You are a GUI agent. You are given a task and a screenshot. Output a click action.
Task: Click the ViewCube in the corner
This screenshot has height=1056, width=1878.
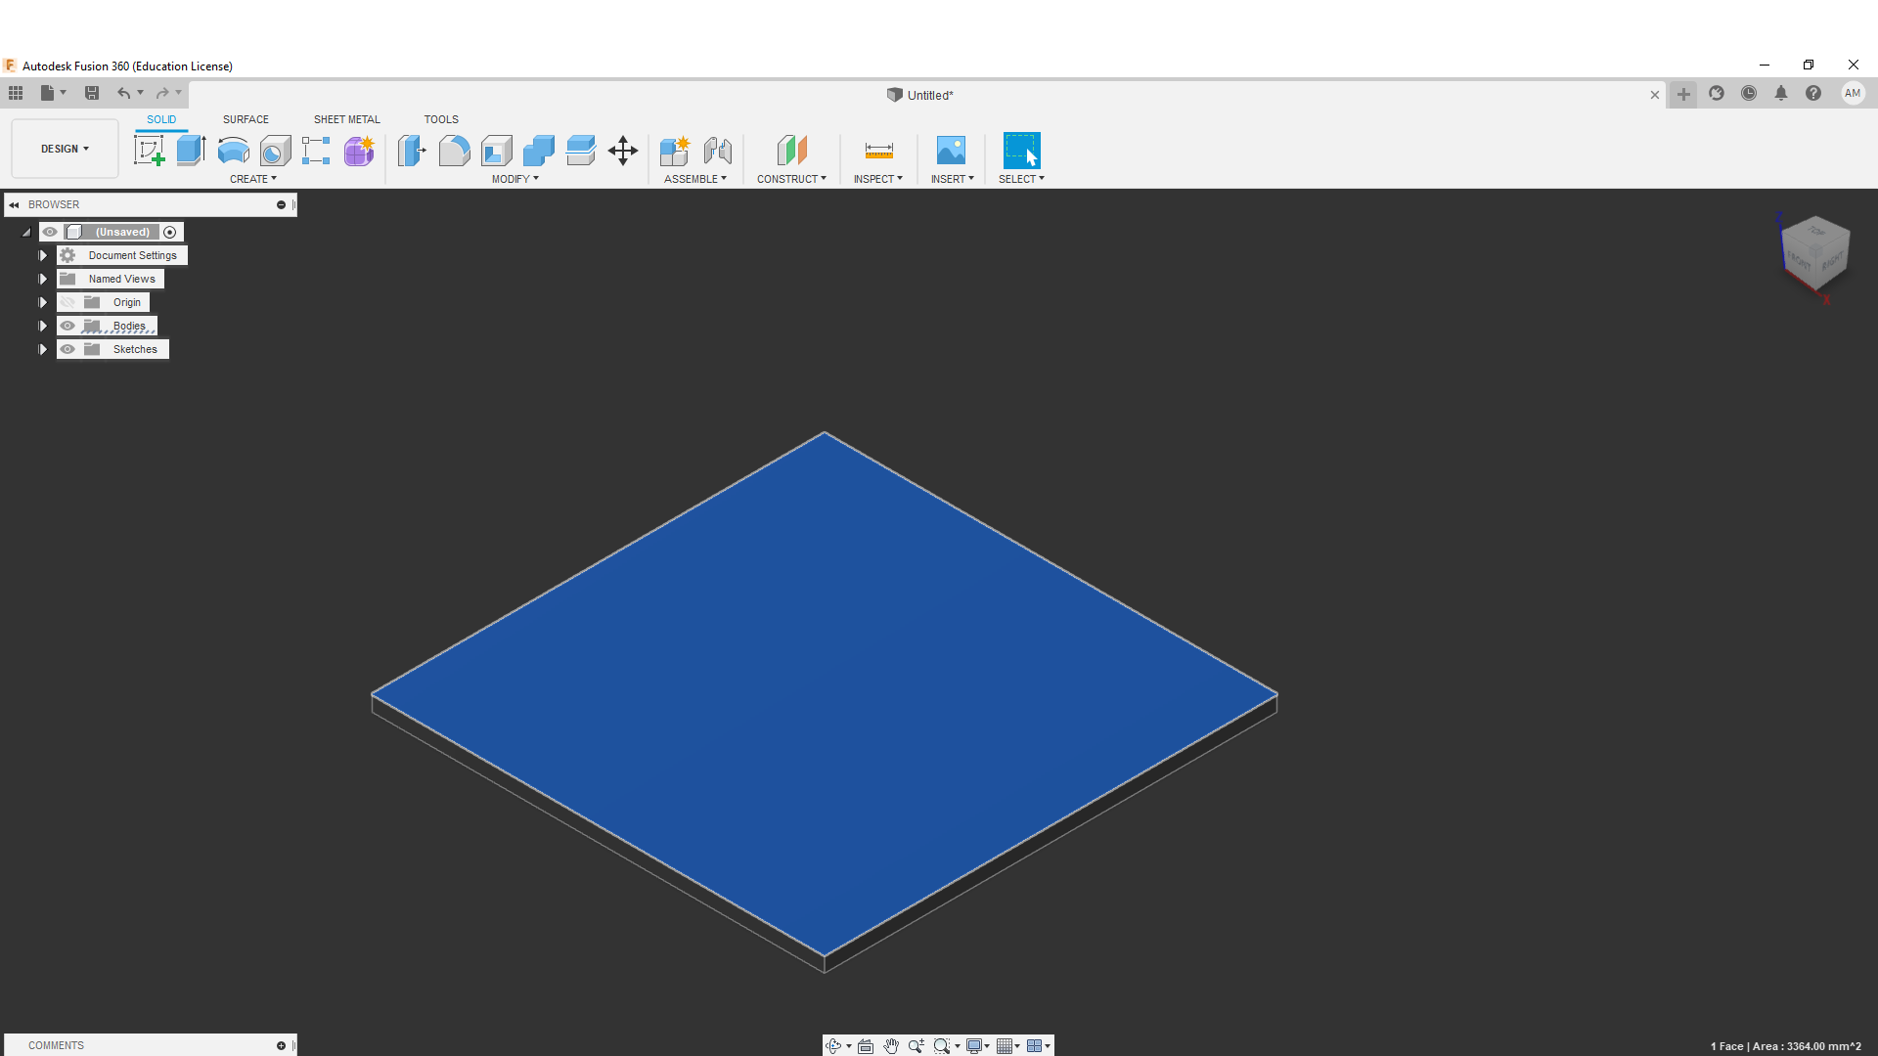(1815, 253)
